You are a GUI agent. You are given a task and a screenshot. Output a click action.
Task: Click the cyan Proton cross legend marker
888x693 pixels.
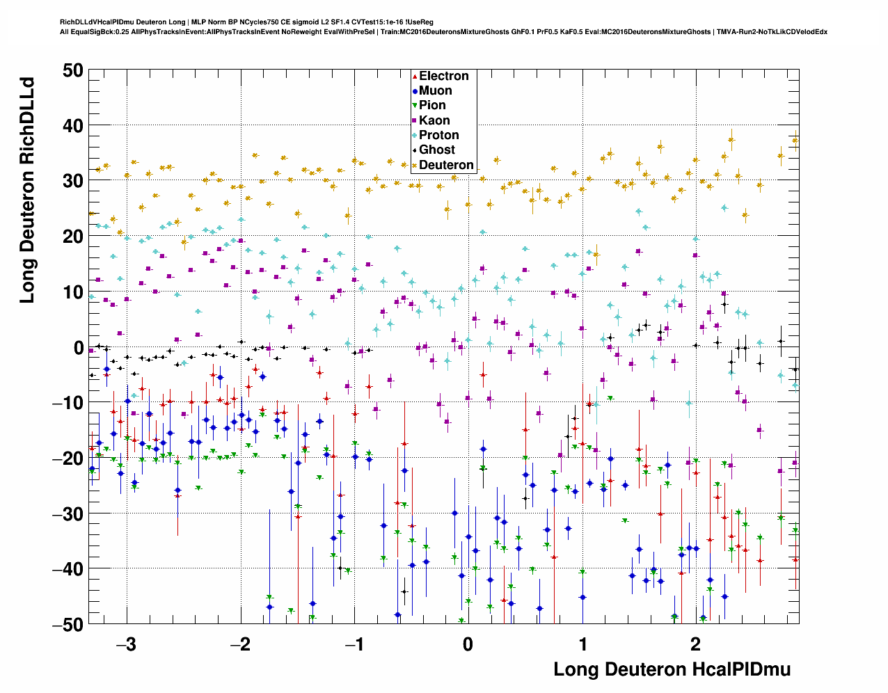coord(415,136)
